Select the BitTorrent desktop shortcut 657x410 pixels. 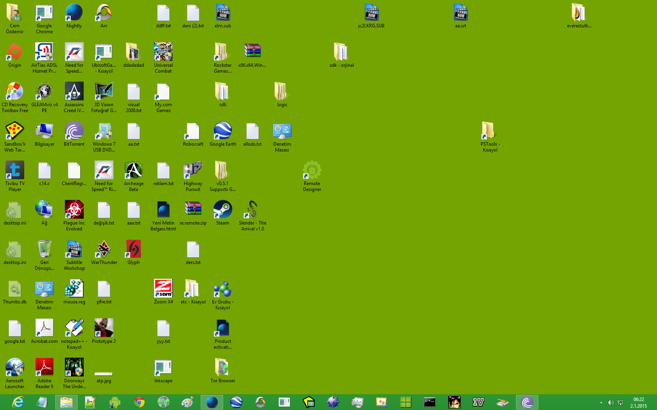coord(74,134)
